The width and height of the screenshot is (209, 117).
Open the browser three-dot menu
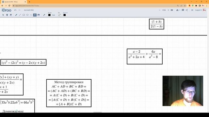click(x=207, y=6)
